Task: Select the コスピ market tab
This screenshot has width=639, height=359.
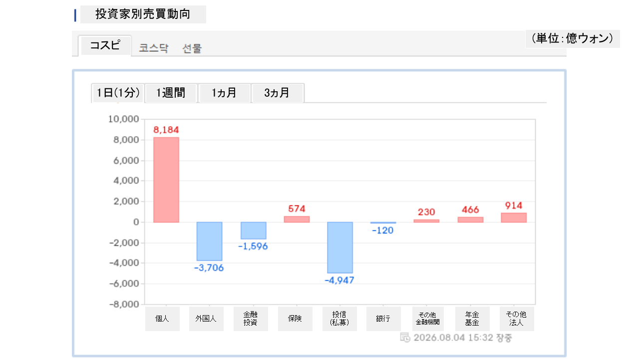Action: click(105, 45)
